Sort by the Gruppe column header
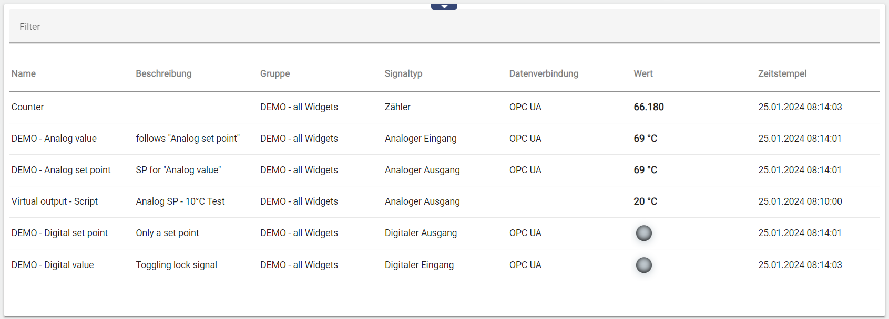The image size is (889, 319). (x=275, y=73)
